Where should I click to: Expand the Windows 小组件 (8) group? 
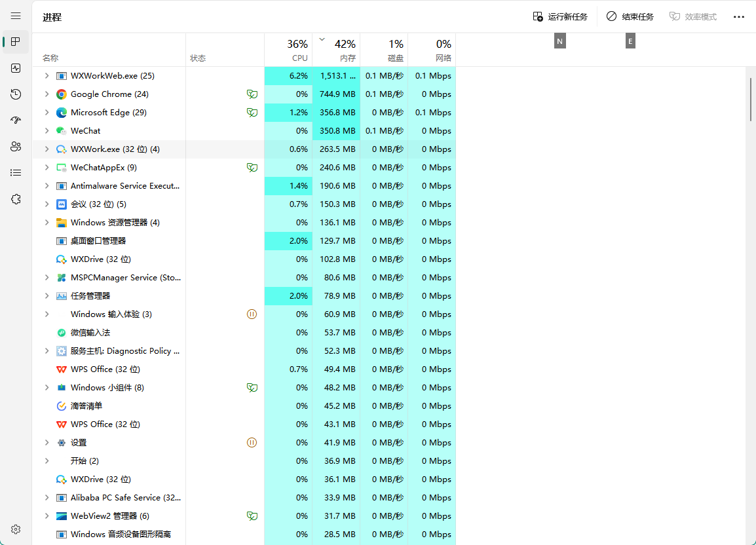click(47, 387)
